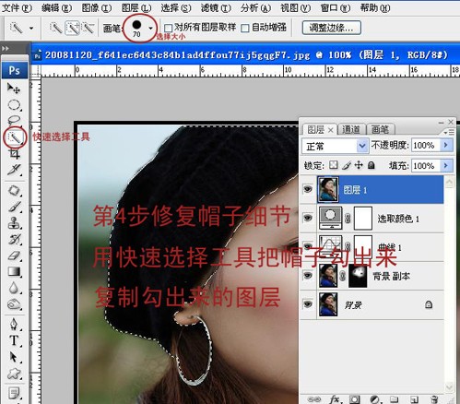Expand the collapsed toolbox double arrow

click(x=6, y=48)
